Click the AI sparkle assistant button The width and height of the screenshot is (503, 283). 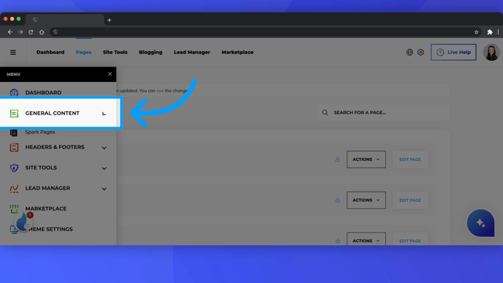point(480,223)
